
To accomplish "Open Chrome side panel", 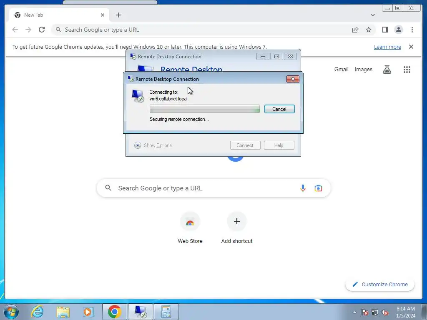I will click(x=385, y=30).
